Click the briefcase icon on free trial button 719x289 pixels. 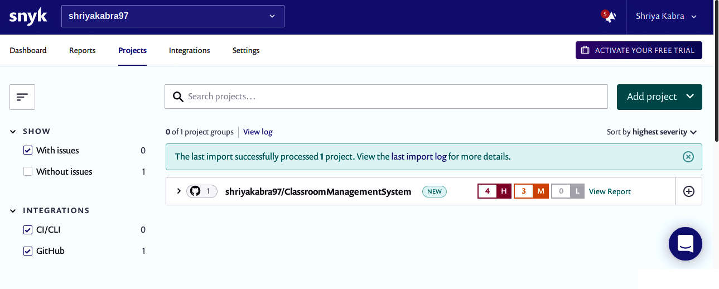(x=585, y=50)
